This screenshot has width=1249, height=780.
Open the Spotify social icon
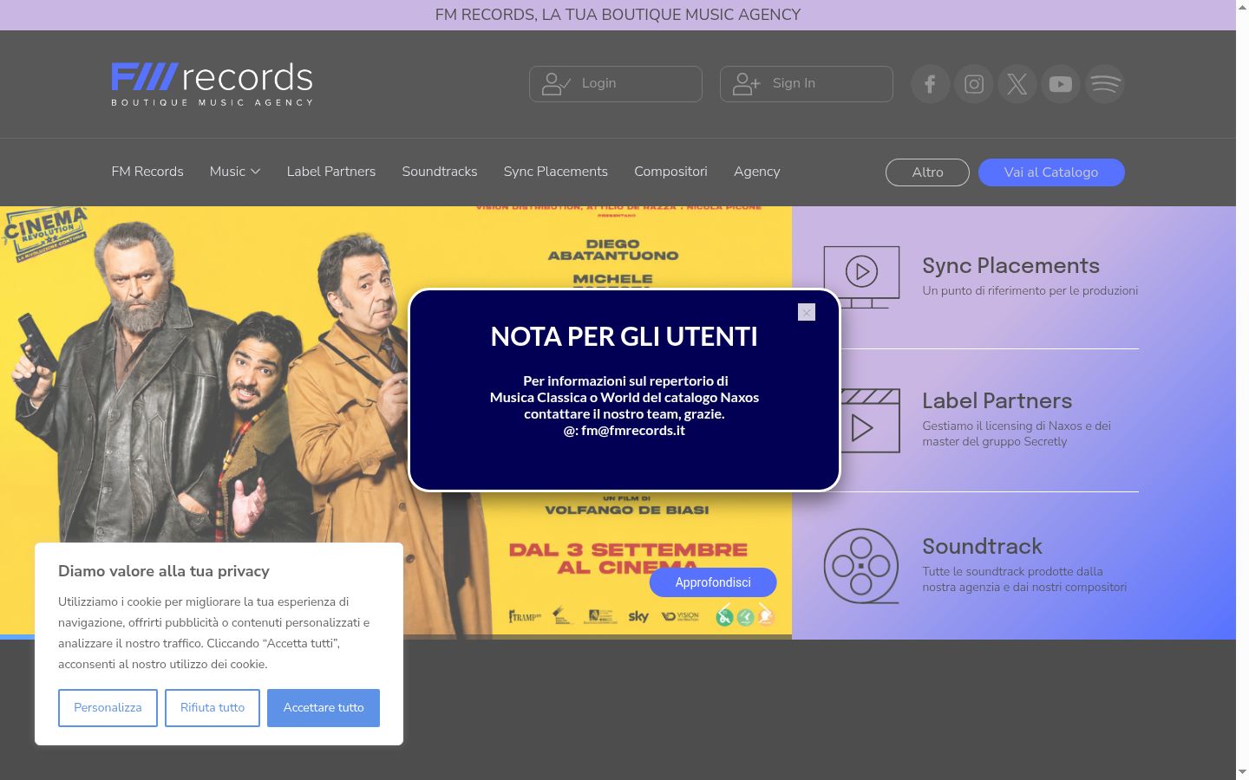click(1105, 84)
